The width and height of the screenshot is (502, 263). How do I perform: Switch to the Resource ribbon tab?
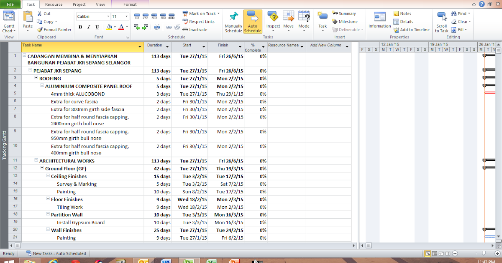(x=54, y=4)
